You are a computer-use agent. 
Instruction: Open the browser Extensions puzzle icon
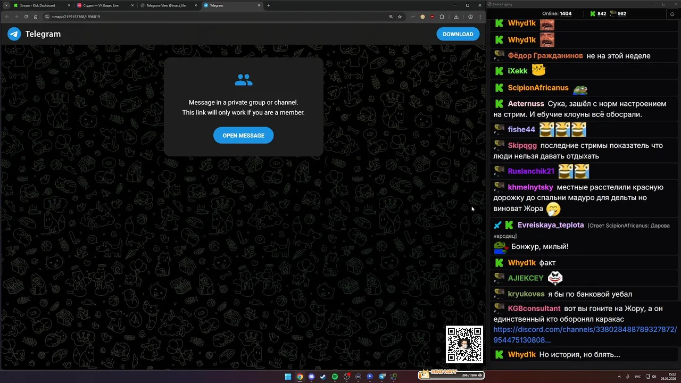pos(442,16)
